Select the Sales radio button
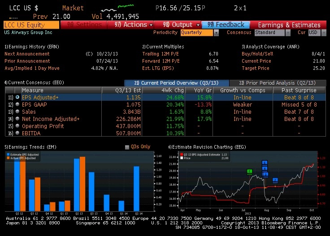 coord(17,112)
